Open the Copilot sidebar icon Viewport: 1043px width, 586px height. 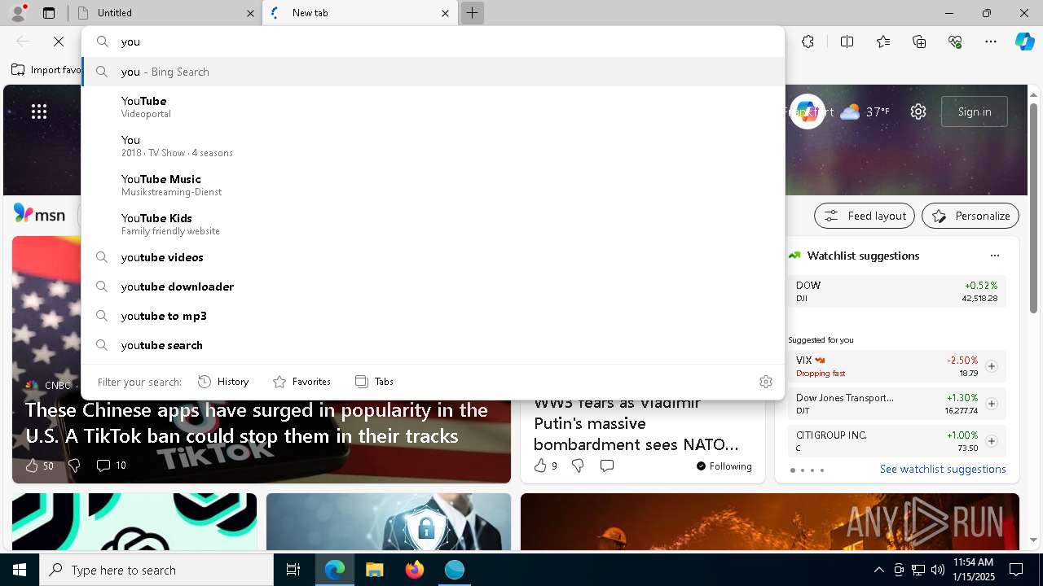pyautogui.click(x=1024, y=42)
